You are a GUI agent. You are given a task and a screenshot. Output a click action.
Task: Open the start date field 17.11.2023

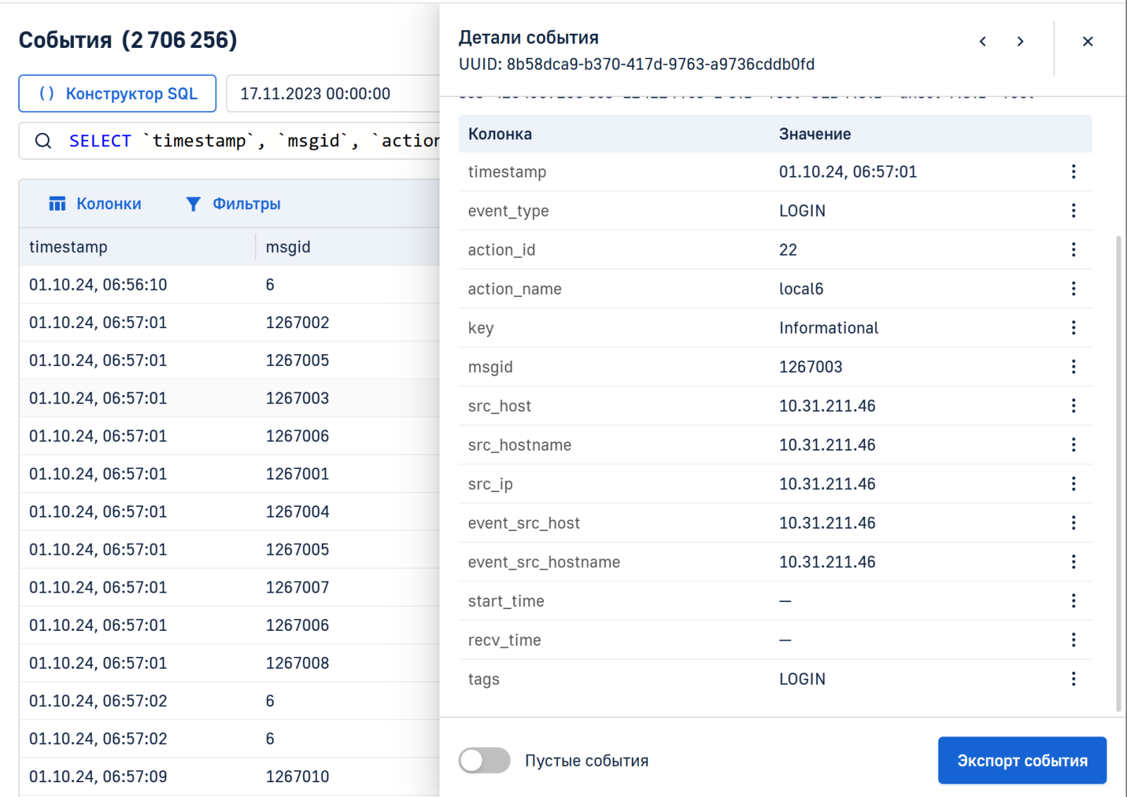click(x=331, y=94)
